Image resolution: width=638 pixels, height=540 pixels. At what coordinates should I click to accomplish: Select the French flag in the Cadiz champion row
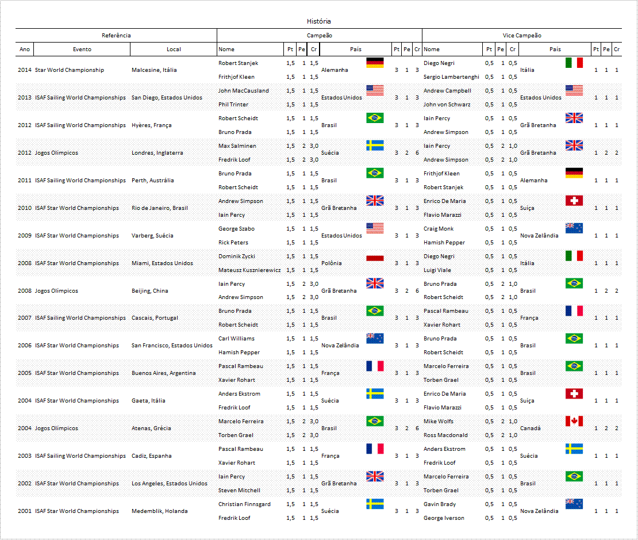click(375, 449)
